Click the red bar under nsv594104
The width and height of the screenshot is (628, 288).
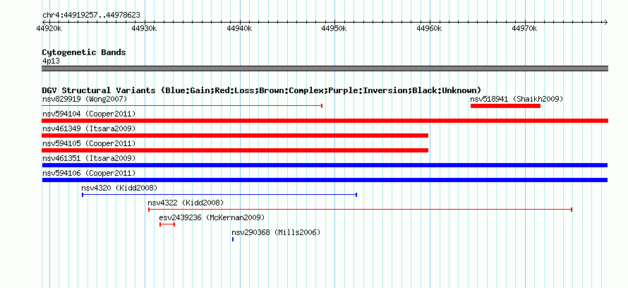click(x=325, y=121)
